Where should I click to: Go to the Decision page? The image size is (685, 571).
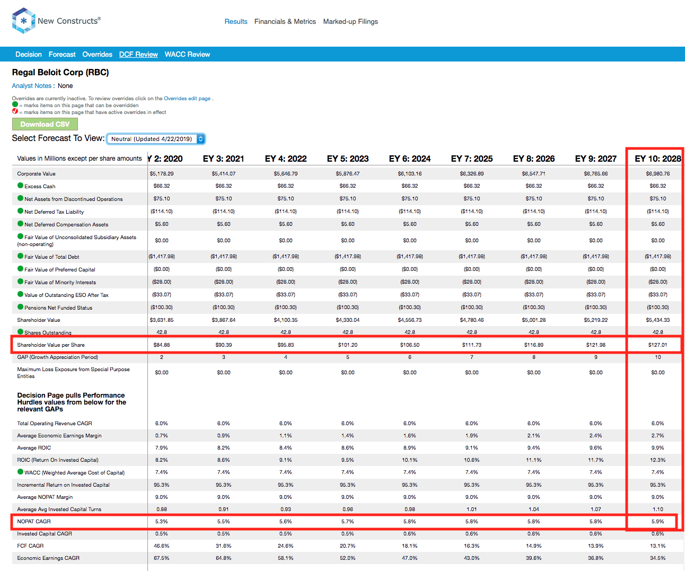[29, 55]
